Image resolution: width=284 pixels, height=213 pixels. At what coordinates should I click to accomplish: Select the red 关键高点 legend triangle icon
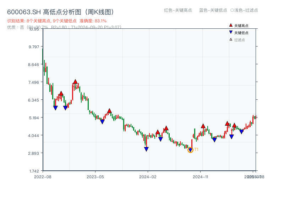[x=231, y=26]
